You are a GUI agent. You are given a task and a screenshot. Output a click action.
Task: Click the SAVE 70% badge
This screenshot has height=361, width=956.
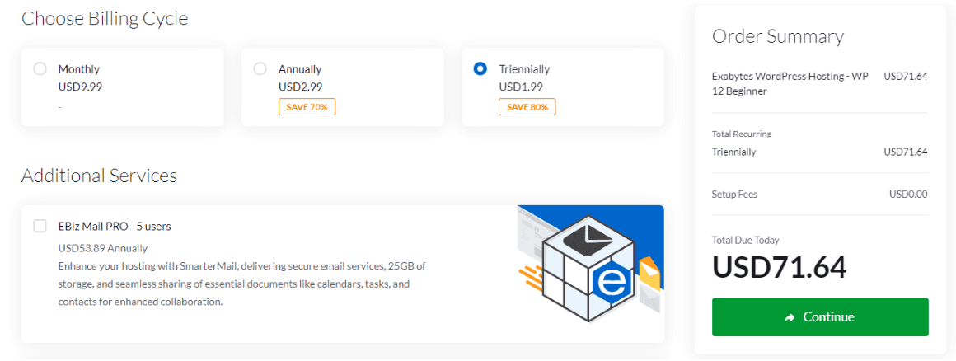[x=307, y=106]
